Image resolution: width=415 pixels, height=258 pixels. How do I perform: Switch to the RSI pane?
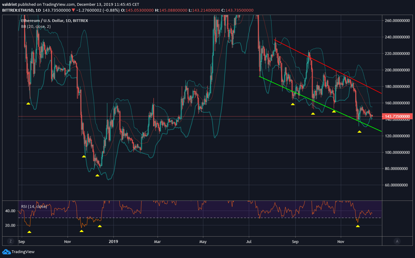click(x=199, y=214)
